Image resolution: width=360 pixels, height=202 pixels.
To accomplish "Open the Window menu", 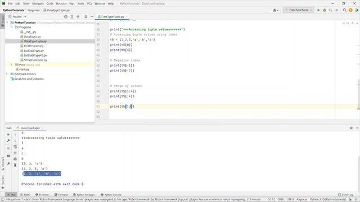I will (x=100, y=3).
